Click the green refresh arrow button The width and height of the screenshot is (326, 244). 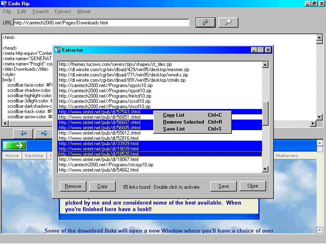205,22
